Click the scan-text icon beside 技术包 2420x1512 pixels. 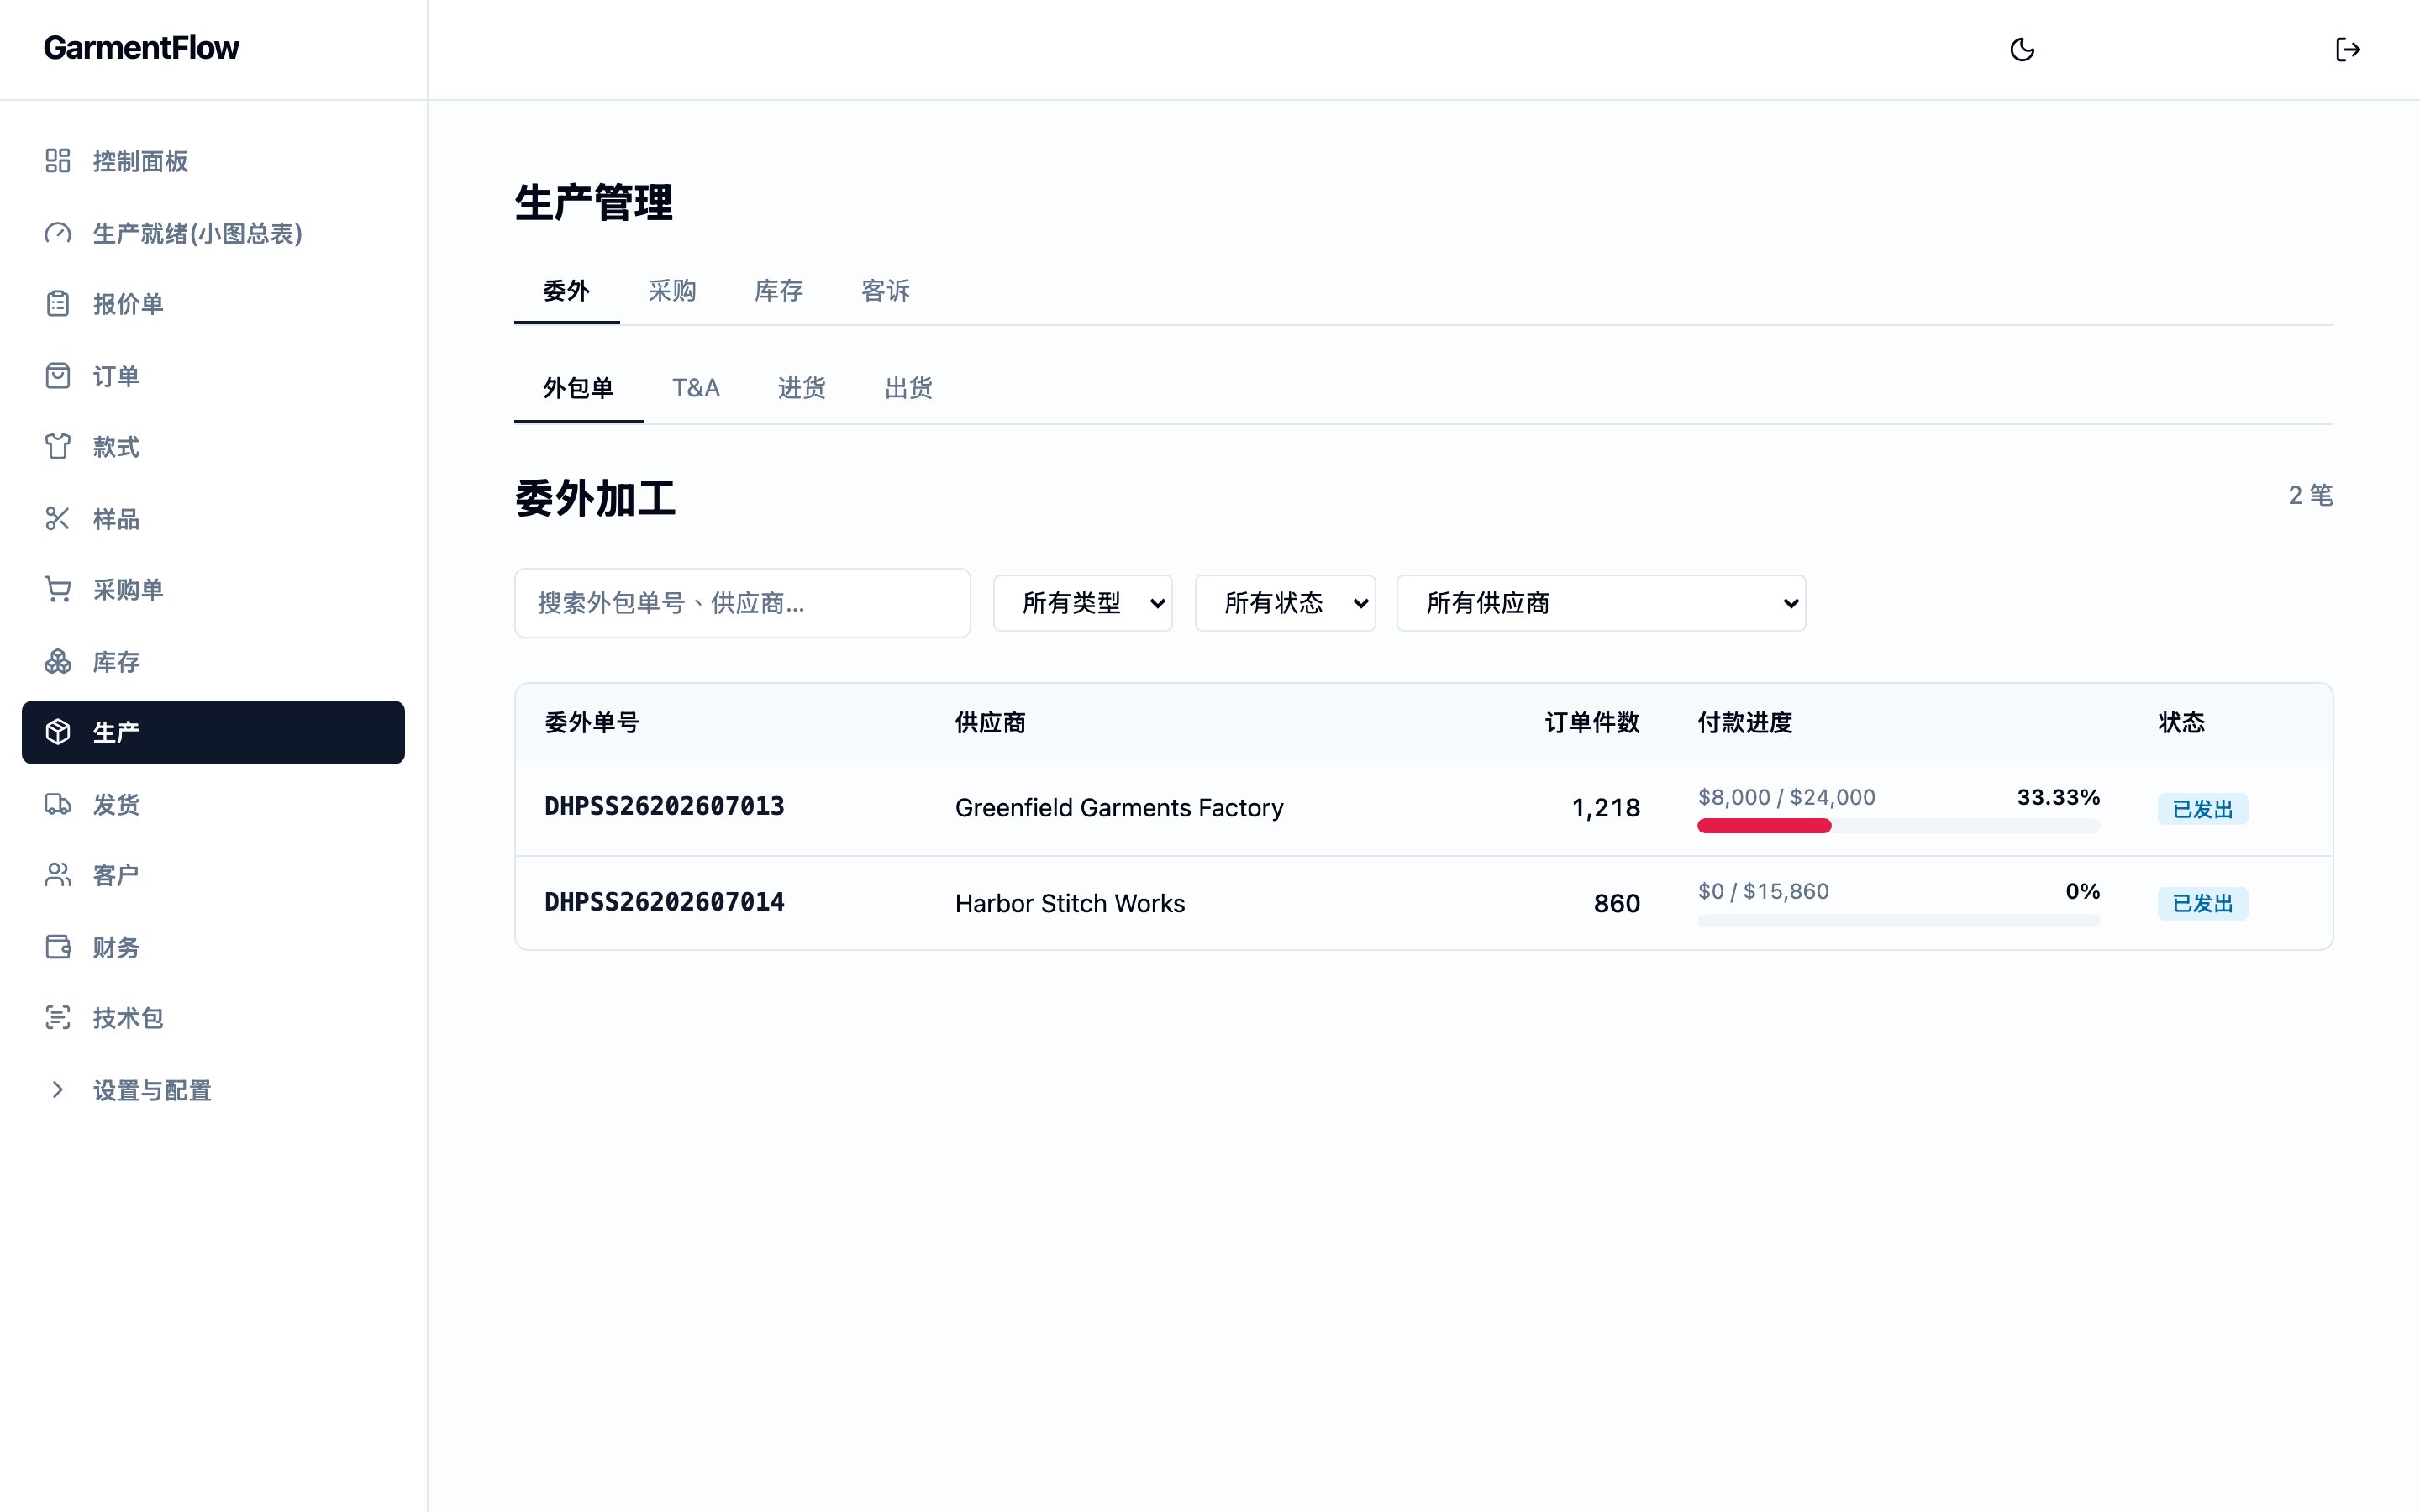point(58,1018)
